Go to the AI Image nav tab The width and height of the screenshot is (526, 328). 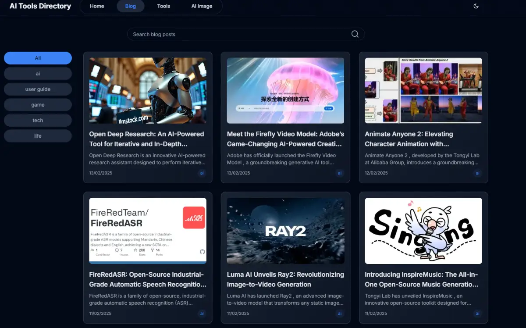(x=202, y=6)
